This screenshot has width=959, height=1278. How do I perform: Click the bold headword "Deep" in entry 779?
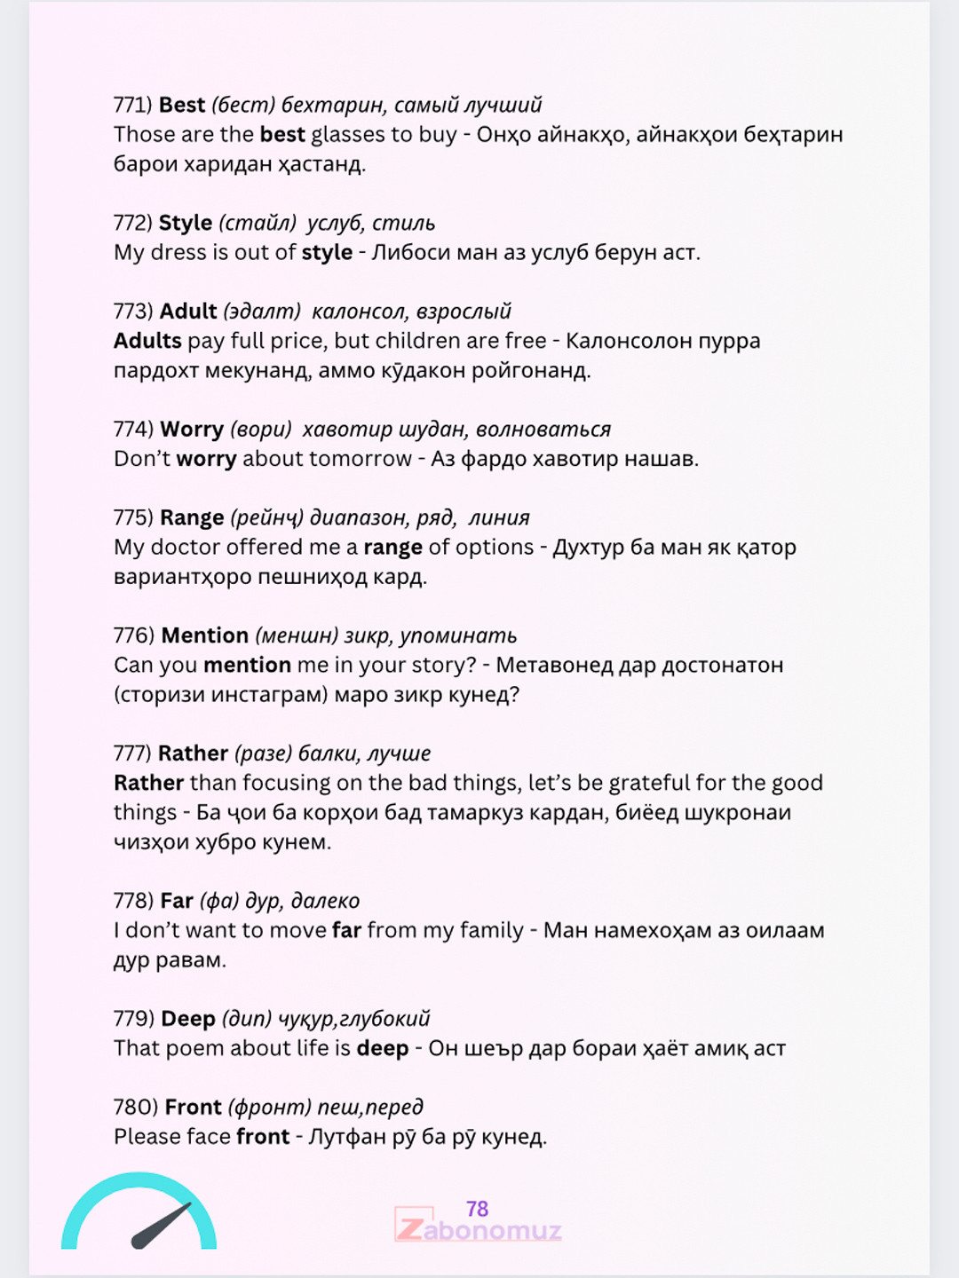[x=188, y=1019]
